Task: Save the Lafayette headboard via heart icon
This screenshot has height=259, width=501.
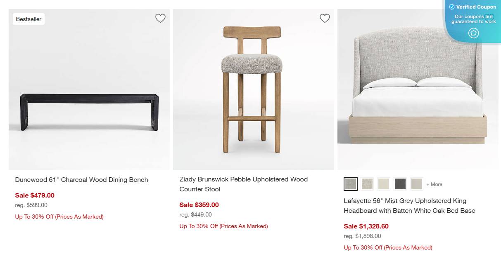Action: [489, 18]
